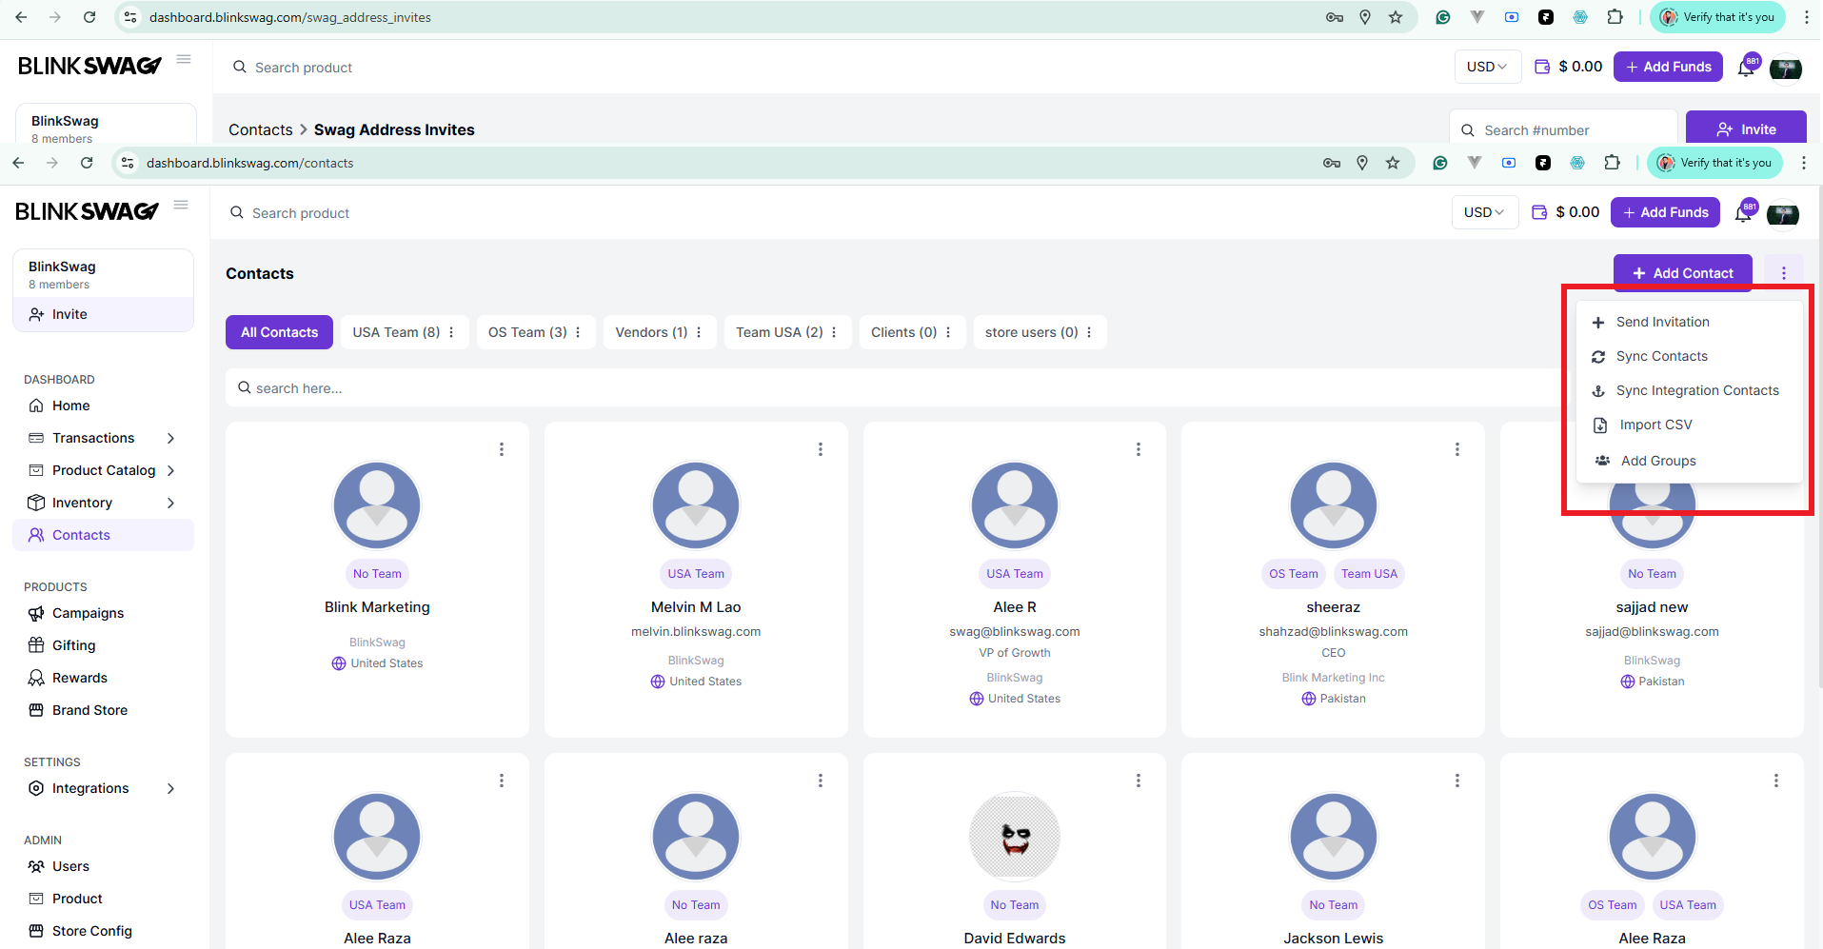Click the wallet balance $ 0.00 in front window

[x=1566, y=212]
